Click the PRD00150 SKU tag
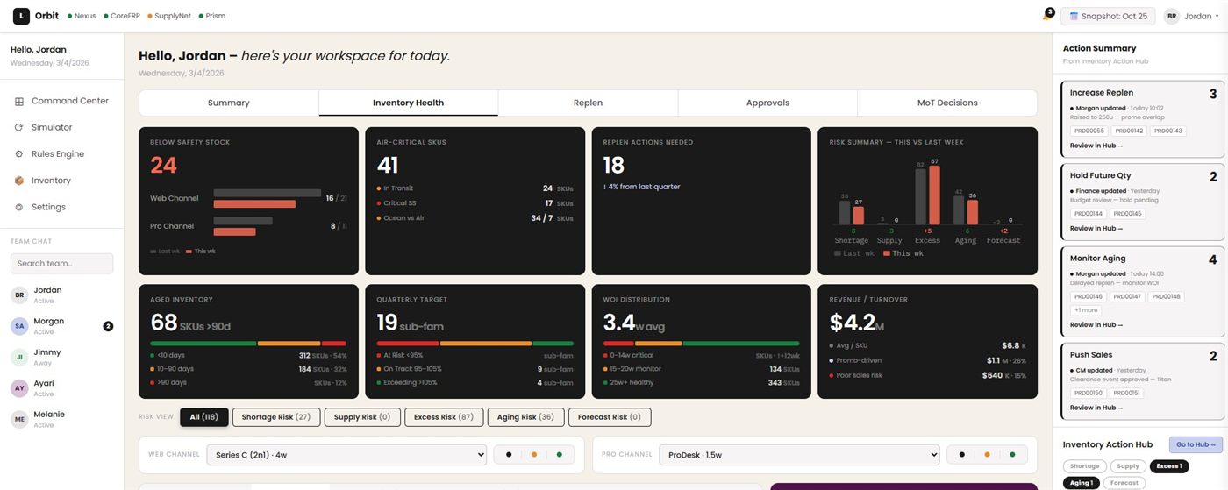 pyautogui.click(x=1090, y=393)
